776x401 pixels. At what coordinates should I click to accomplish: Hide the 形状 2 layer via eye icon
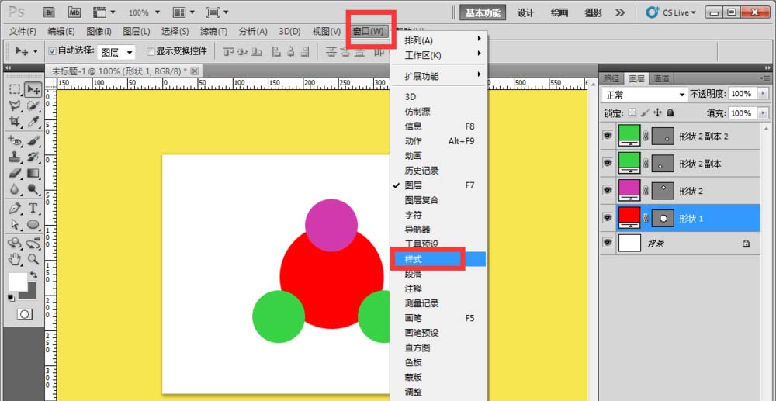pos(608,191)
